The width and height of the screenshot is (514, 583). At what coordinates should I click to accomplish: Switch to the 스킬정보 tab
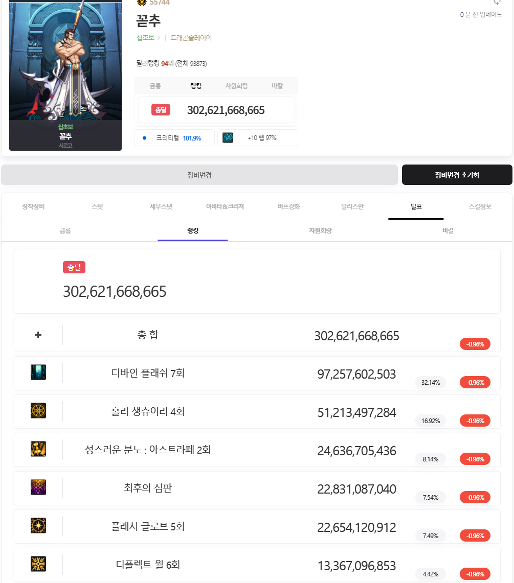480,207
